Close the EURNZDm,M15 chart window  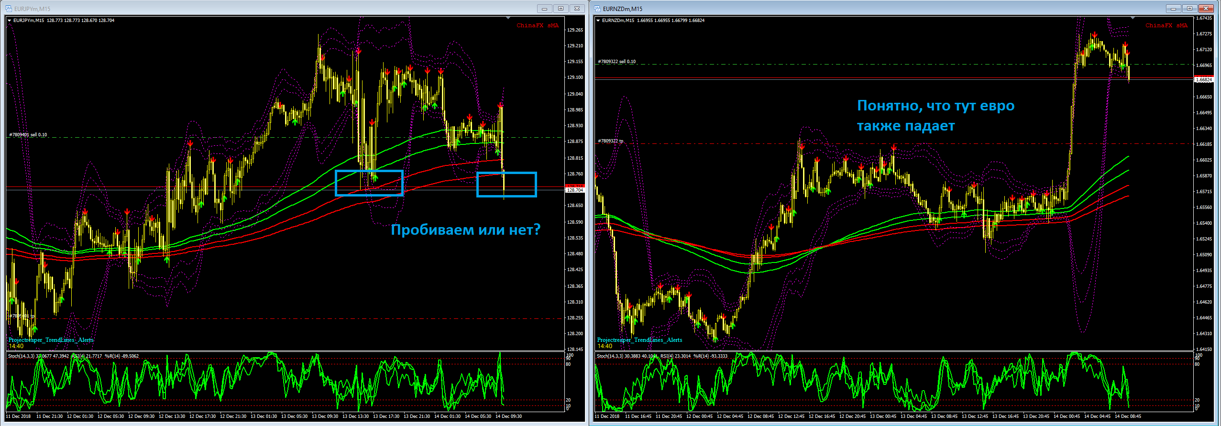[1207, 9]
